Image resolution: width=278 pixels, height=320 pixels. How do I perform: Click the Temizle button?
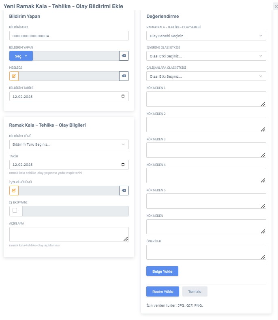195,291
